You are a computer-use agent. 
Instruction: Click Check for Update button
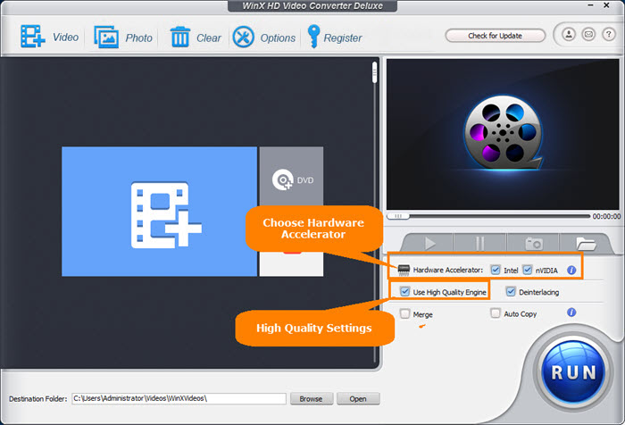pyautogui.click(x=495, y=36)
